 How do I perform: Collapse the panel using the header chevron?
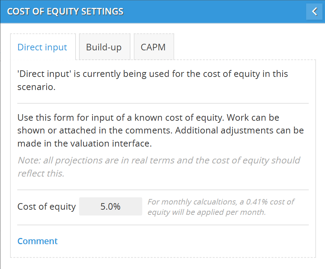pos(314,11)
